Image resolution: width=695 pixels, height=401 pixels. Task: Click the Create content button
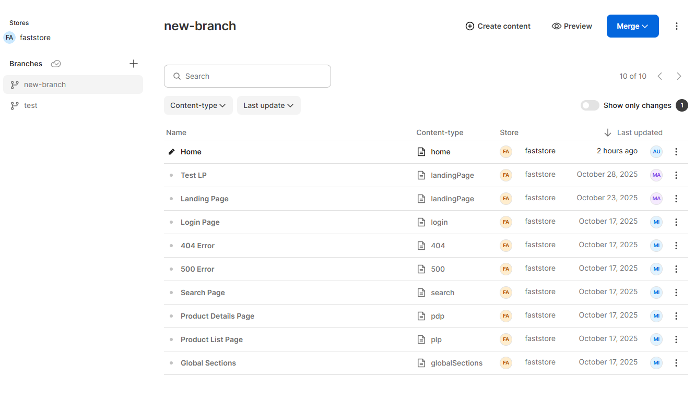coord(498,26)
